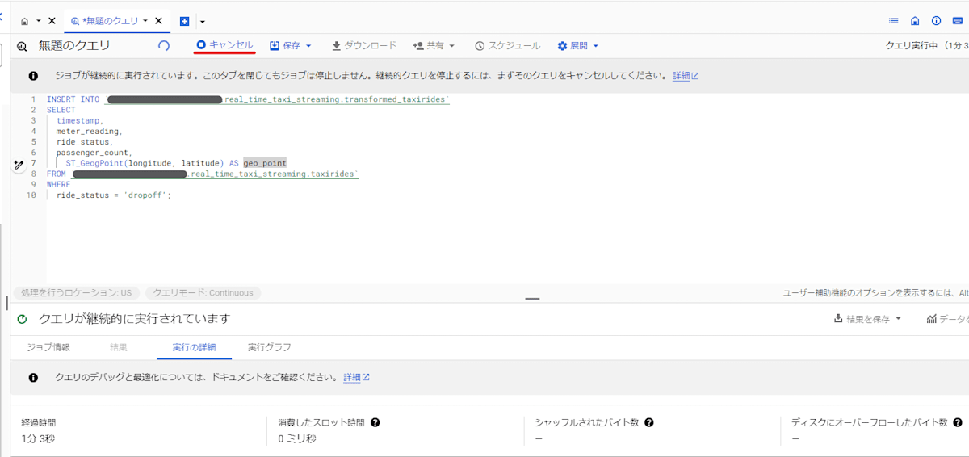The height and width of the screenshot is (457, 969).
Task: Click the 処理を行うロケーション: US chip
Action: [x=76, y=293]
